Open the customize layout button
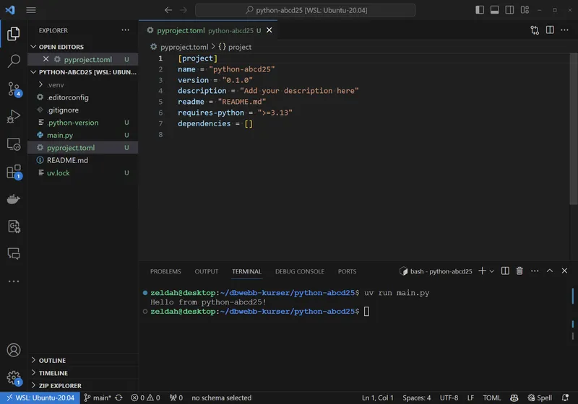The height and width of the screenshot is (404, 578). coord(525,10)
